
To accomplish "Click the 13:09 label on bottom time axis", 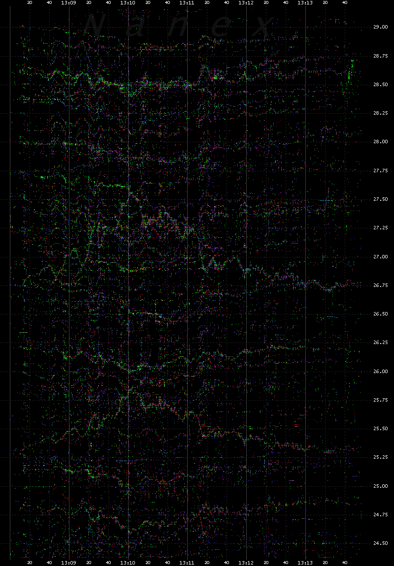I will (68, 563).
